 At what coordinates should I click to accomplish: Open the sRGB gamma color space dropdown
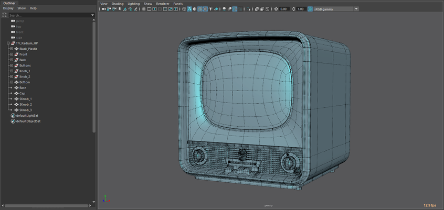356,9
